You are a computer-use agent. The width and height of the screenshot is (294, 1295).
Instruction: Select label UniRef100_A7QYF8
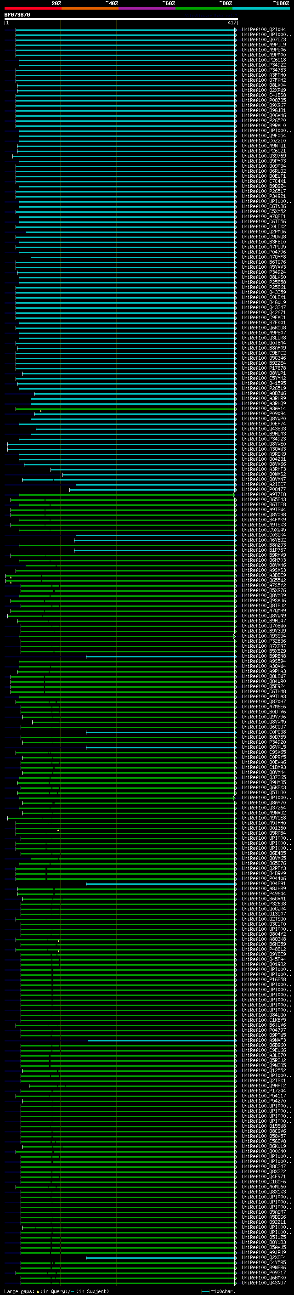[x=263, y=257]
